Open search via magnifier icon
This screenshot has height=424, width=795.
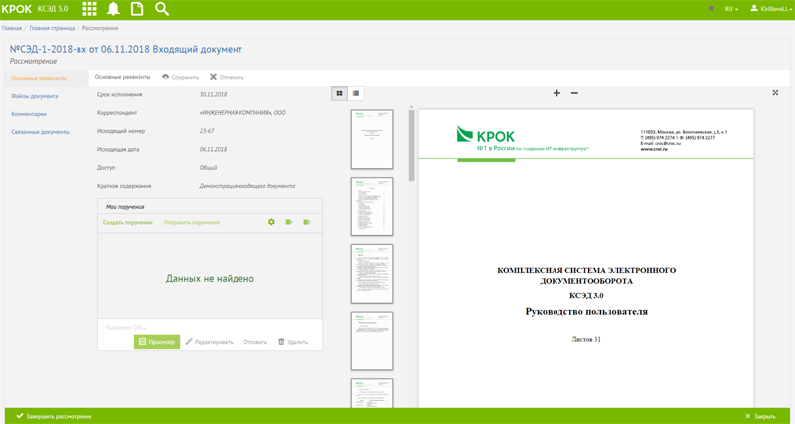(162, 9)
